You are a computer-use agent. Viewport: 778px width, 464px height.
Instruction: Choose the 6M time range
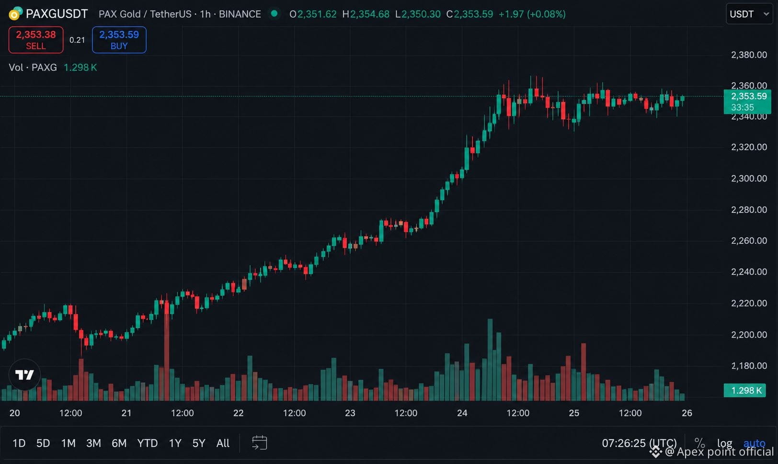click(x=119, y=443)
